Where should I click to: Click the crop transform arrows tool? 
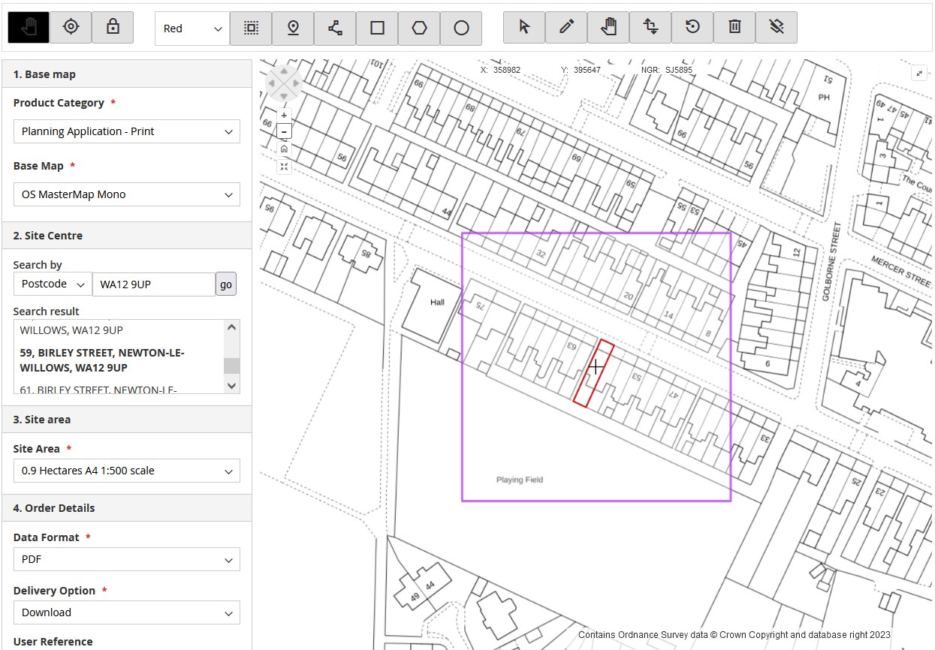pyautogui.click(x=650, y=28)
